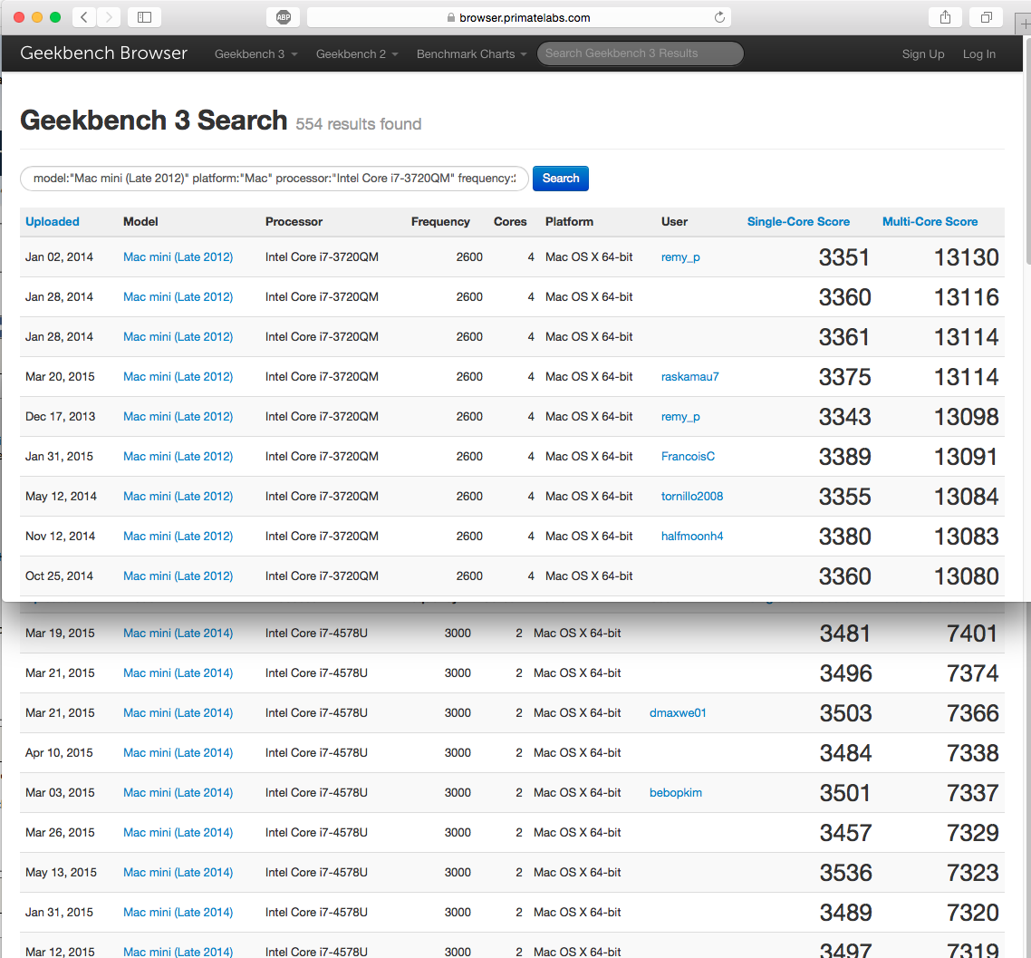Screen dimensions: 1031x958
Task: Open Mac mini (Late 2012) result from Mar 20, 2015
Action: (178, 377)
